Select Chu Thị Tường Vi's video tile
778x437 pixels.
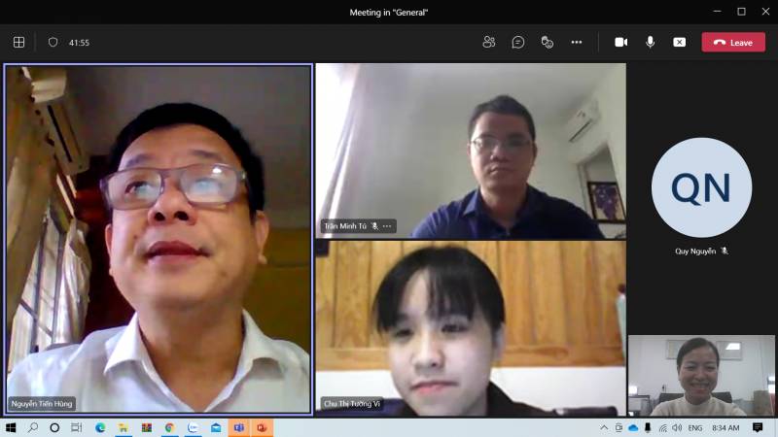click(470, 328)
